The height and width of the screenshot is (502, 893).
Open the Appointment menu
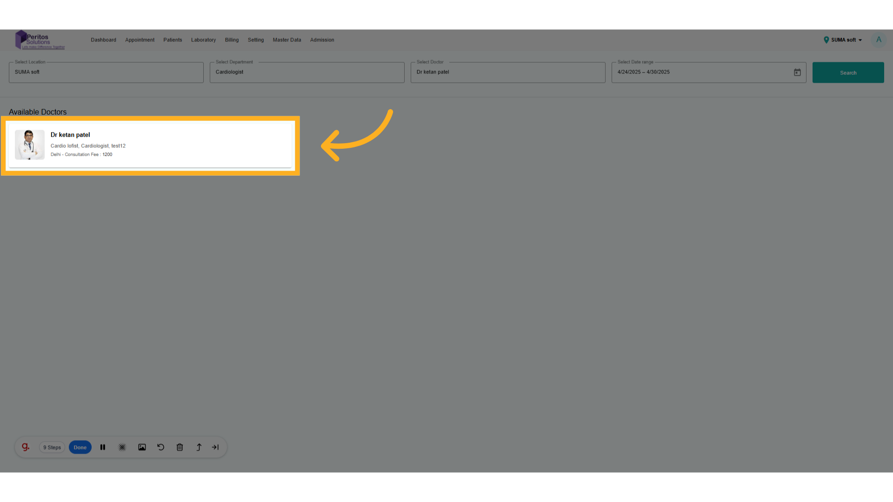coord(140,40)
